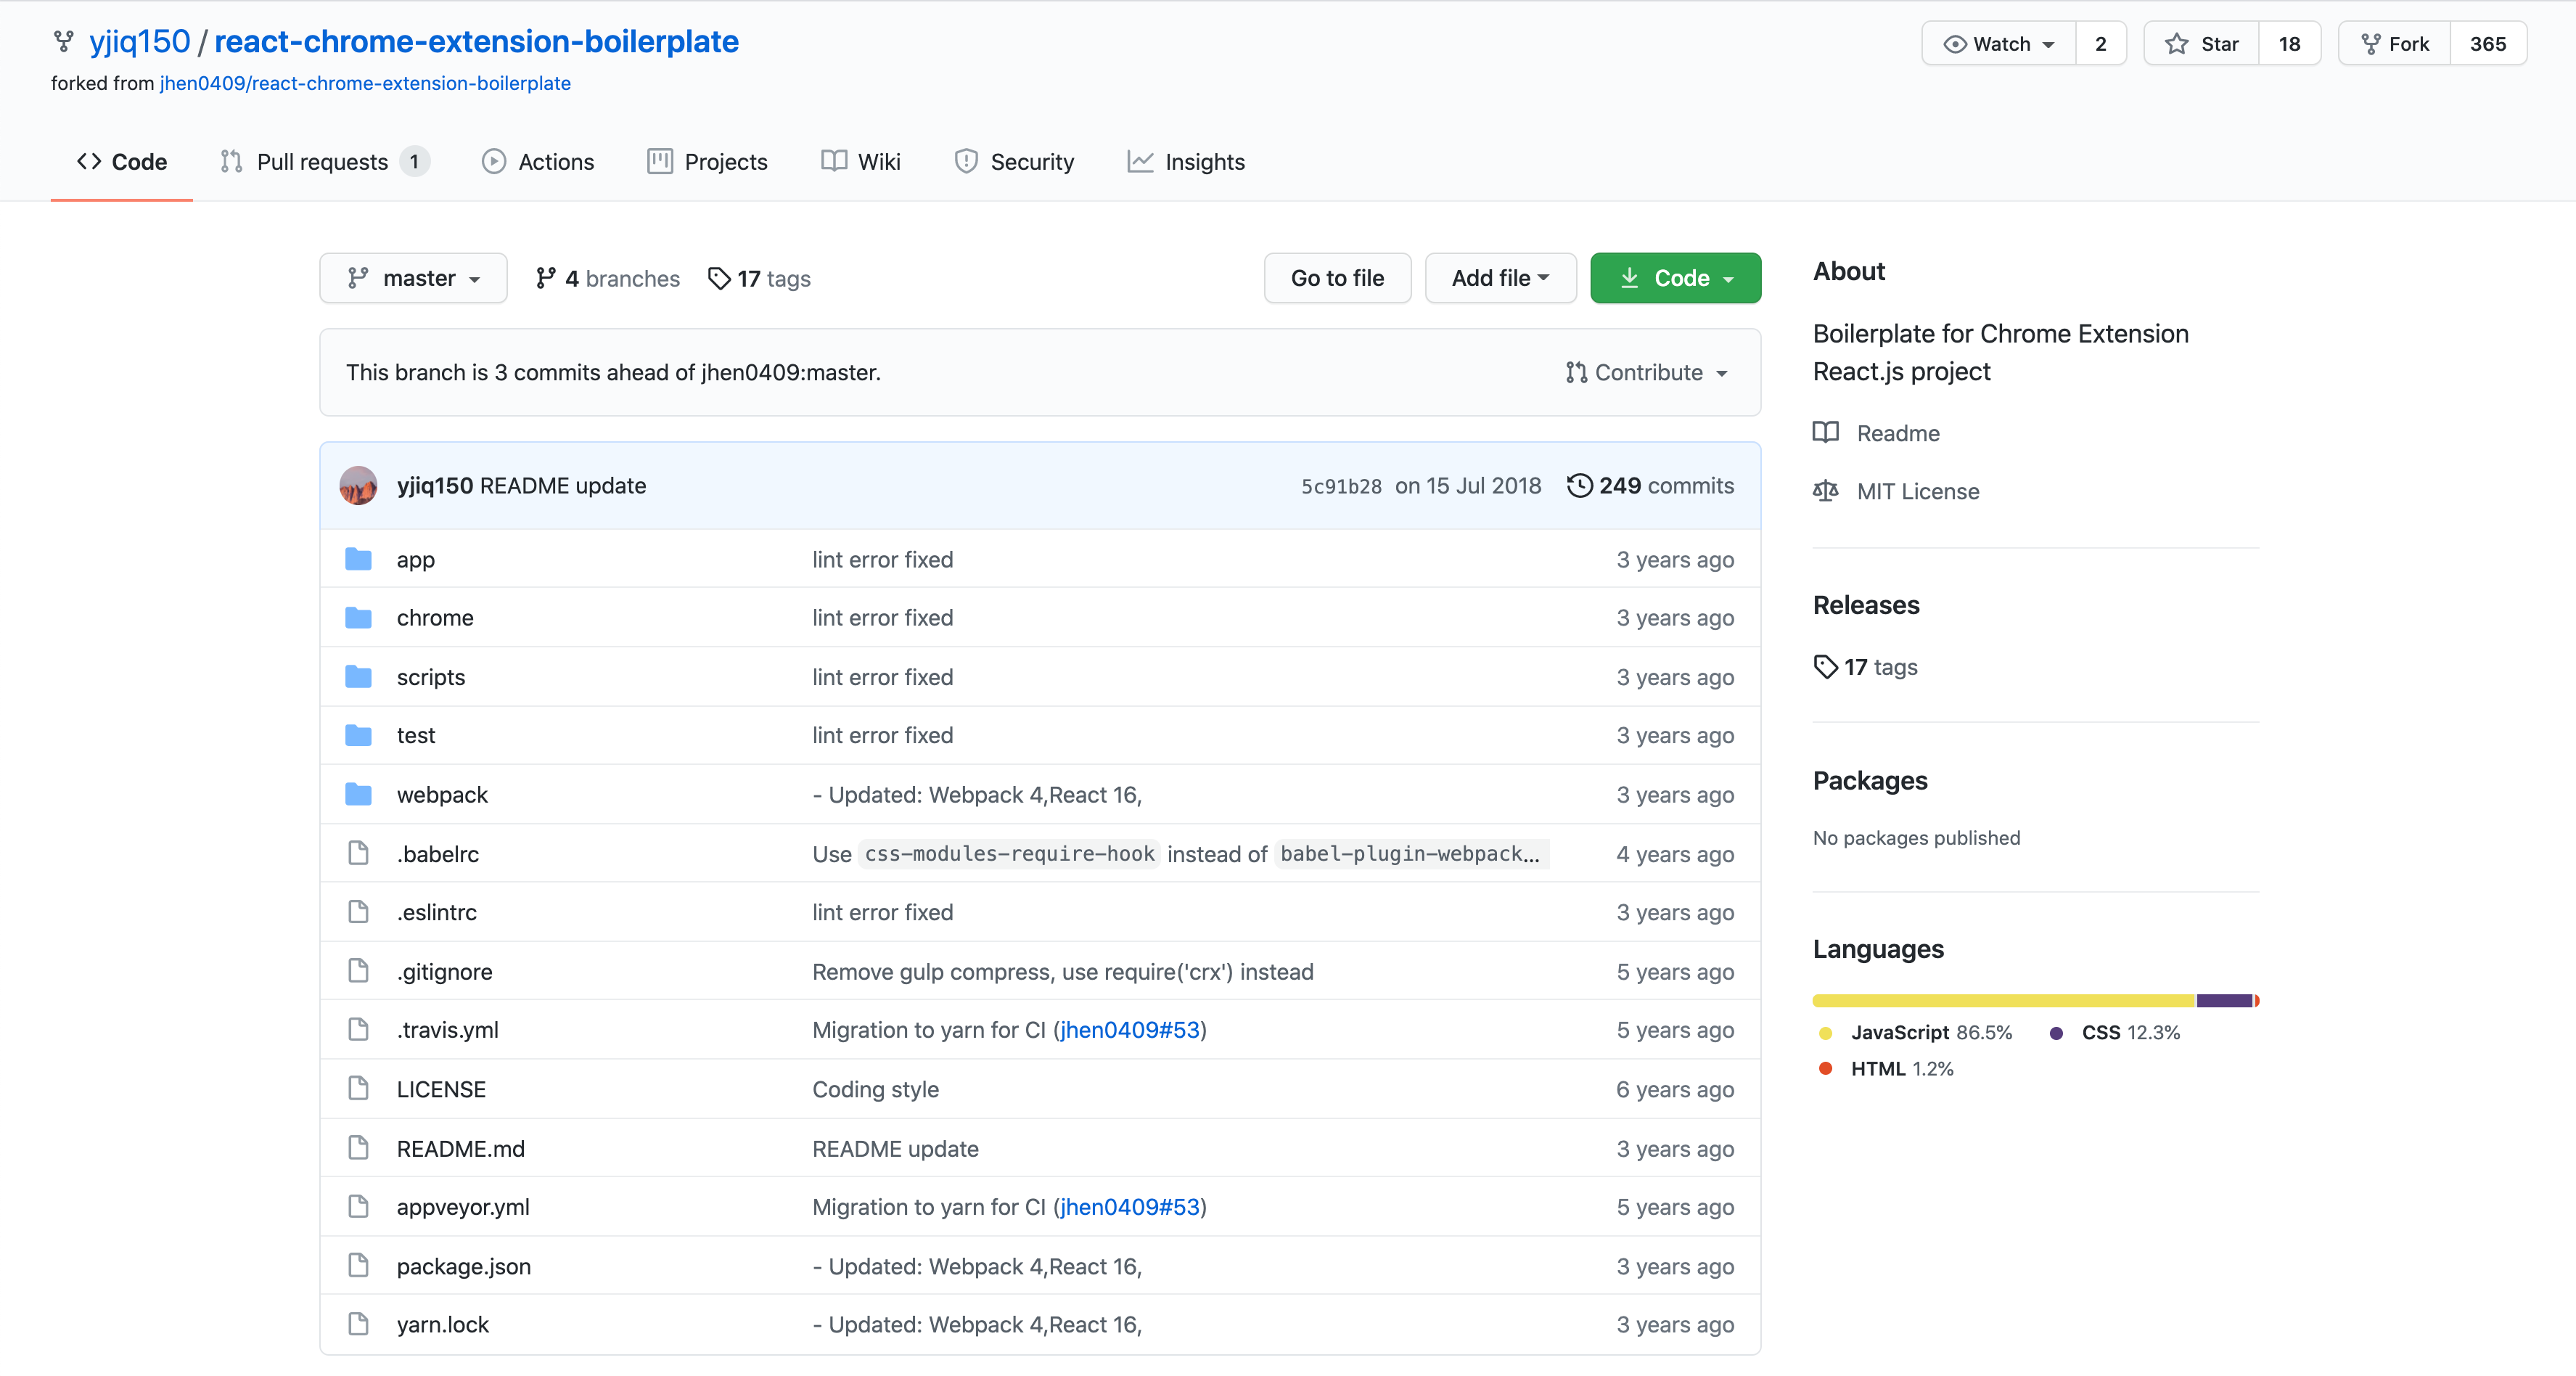Switch to the Pull requests tab

point(322,161)
